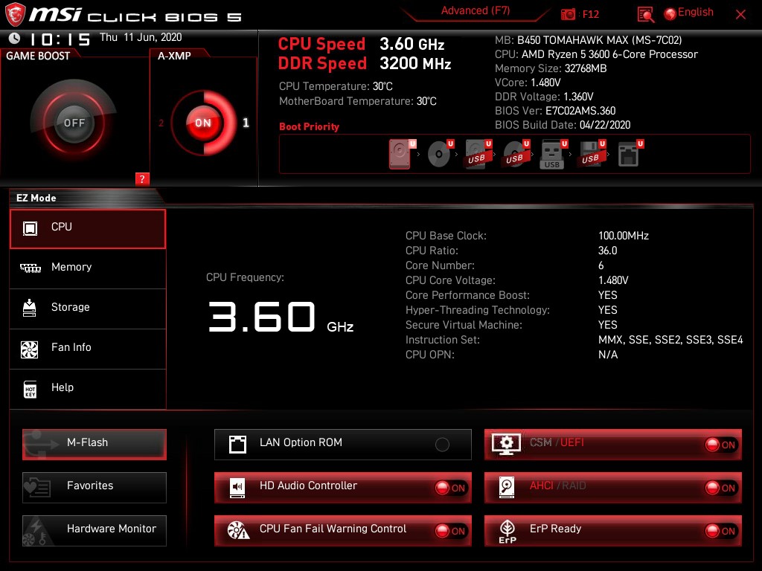
Task: Open the Memory section
Action: pos(88,268)
